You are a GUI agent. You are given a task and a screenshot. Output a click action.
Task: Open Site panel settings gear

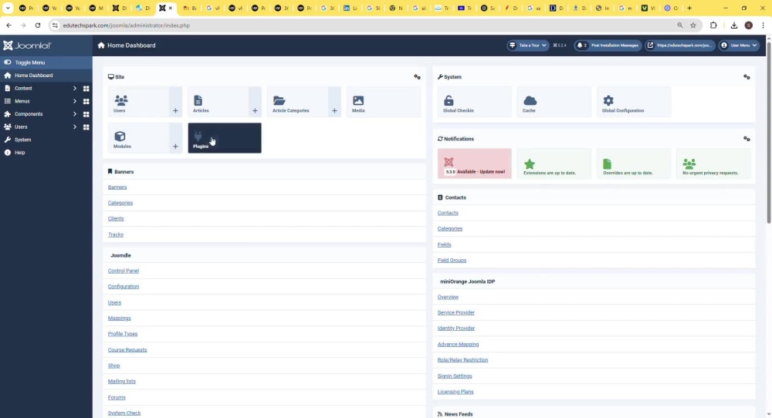pyautogui.click(x=417, y=76)
